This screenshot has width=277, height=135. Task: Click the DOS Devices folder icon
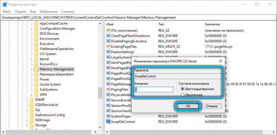pyautogui.click(x=36, y=33)
